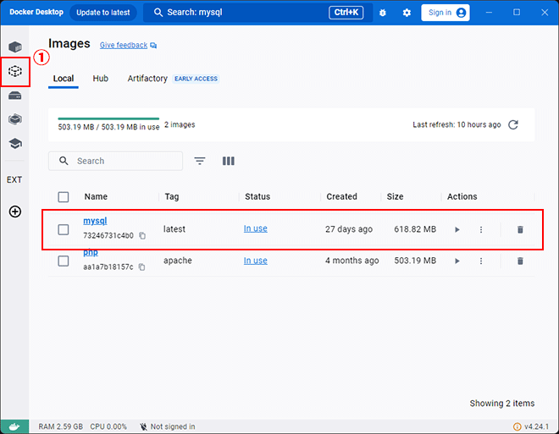559x434 pixels.
Task: Click the apache tag cell
Action: [178, 261]
